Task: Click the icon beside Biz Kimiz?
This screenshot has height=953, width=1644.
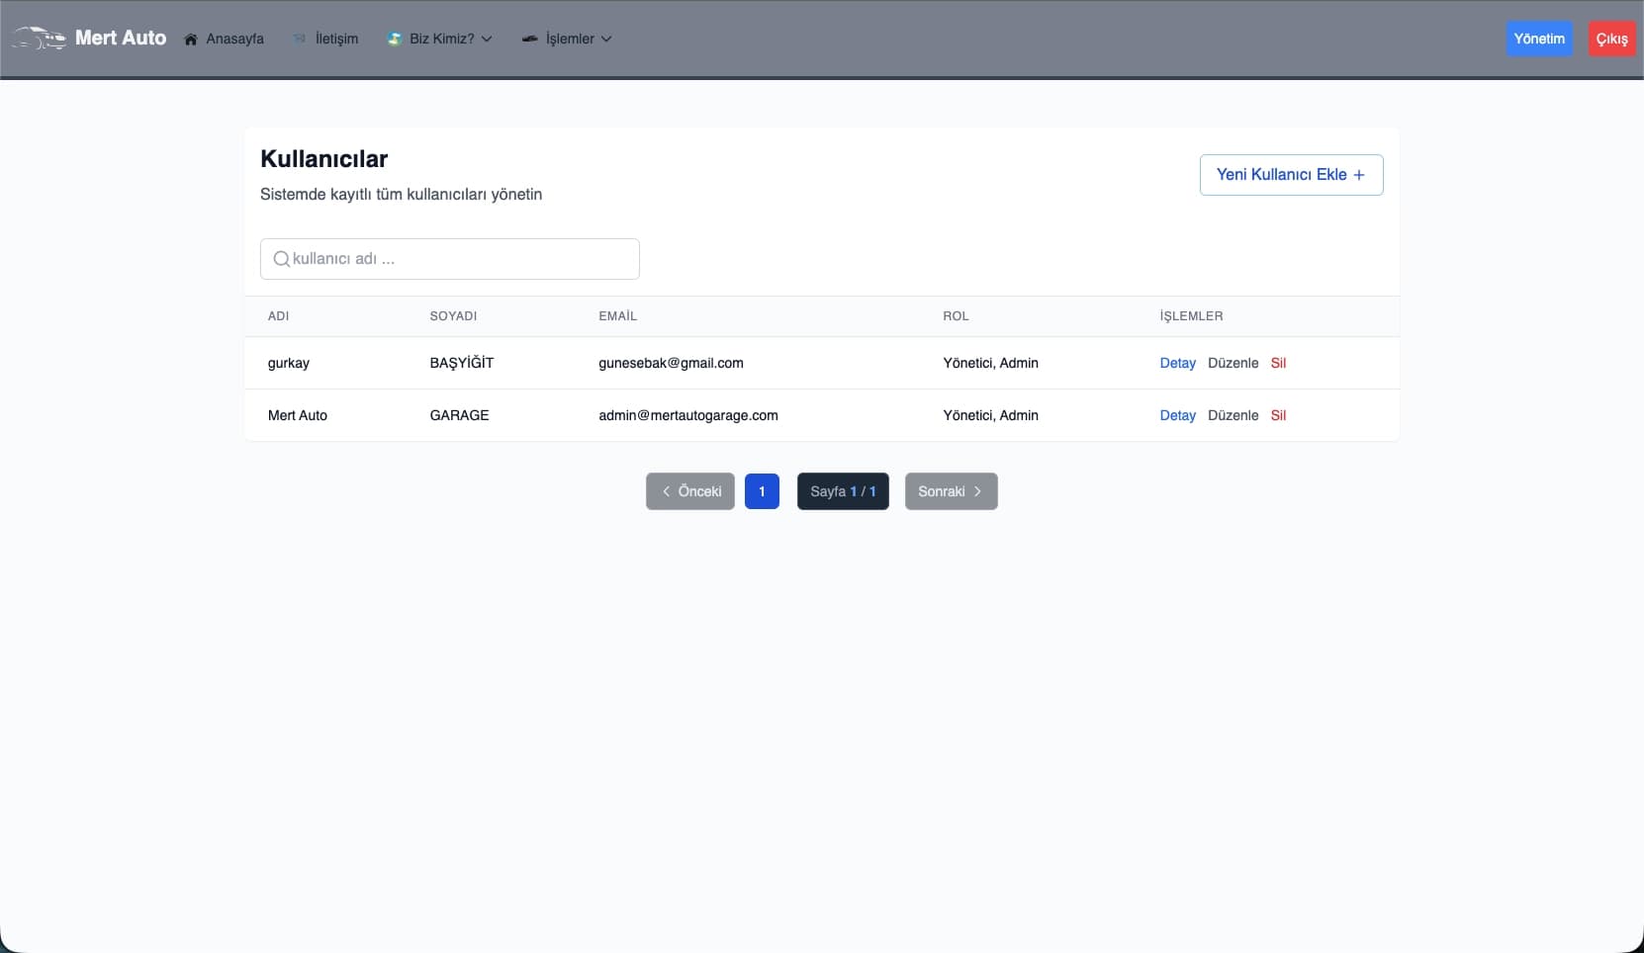Action: 395,40
